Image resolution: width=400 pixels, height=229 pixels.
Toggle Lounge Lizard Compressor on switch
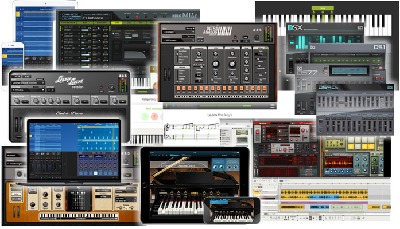(x=25, y=102)
